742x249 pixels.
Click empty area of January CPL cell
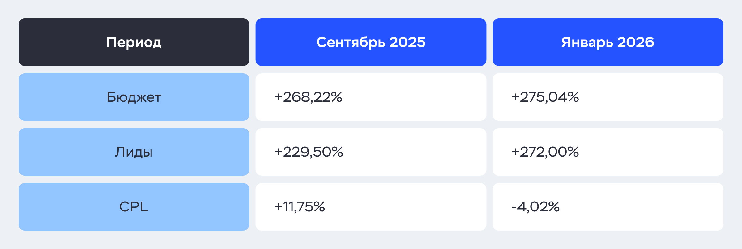point(649,207)
